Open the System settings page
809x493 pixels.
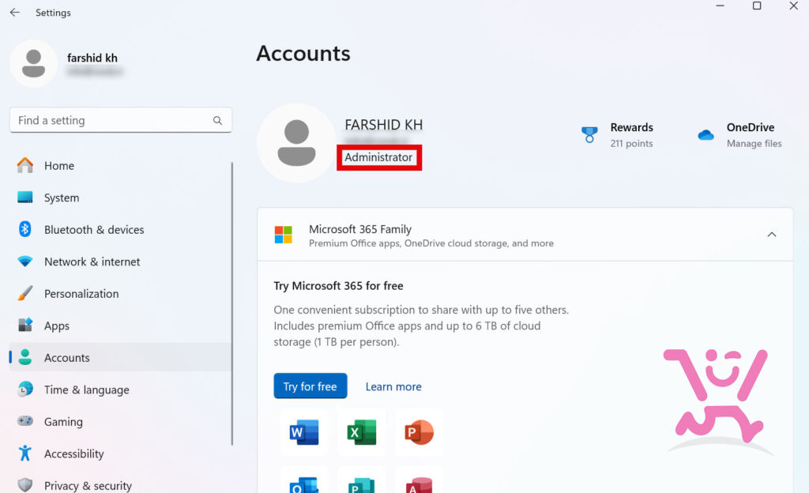point(121,198)
